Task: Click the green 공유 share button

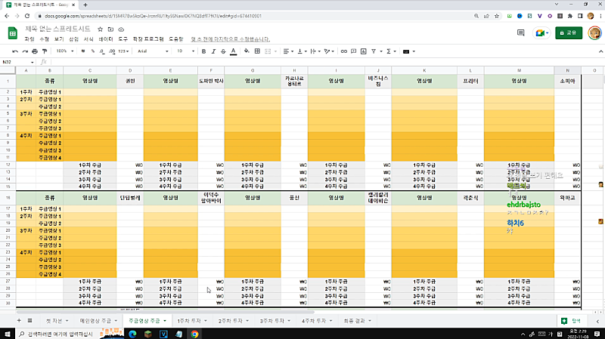Action: [569, 32]
